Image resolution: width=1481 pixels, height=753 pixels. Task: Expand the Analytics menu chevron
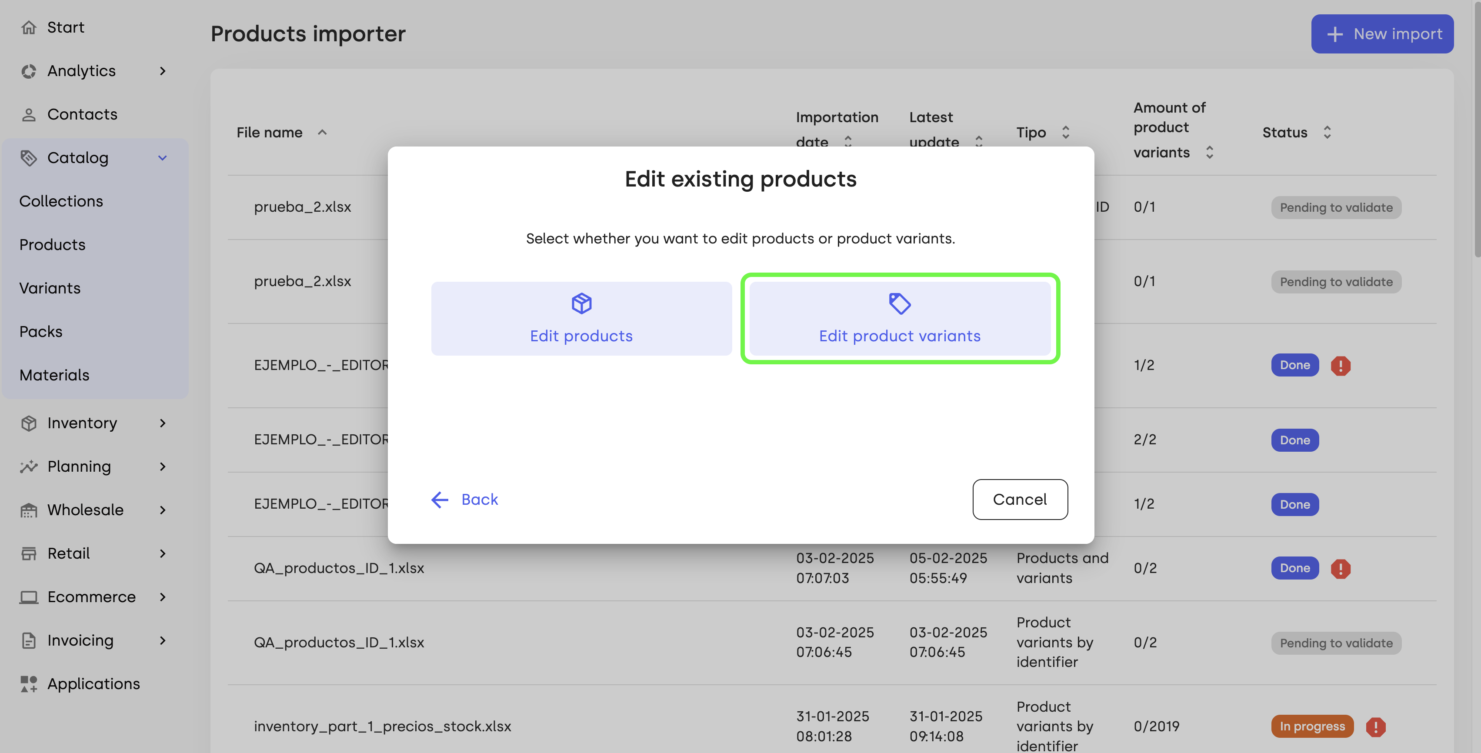tap(163, 71)
